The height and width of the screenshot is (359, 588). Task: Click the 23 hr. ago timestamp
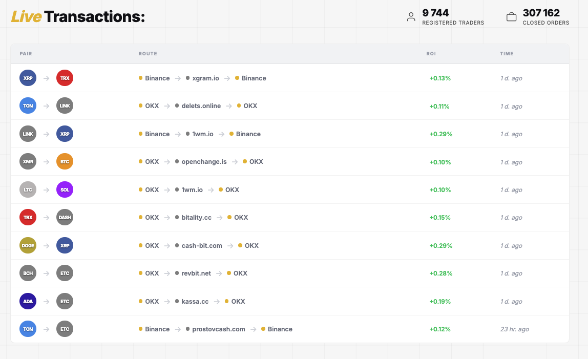coord(514,329)
